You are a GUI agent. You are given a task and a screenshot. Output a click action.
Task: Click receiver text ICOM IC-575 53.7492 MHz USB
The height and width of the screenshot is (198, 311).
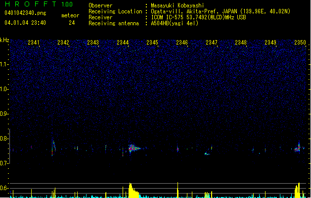tap(198, 17)
